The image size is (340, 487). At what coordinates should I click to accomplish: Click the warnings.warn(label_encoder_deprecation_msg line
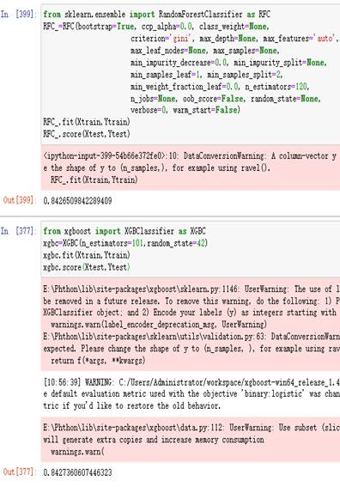click(x=159, y=325)
